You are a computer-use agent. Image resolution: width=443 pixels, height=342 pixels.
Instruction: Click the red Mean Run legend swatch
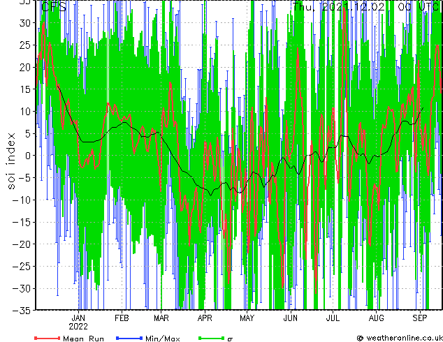point(48,338)
